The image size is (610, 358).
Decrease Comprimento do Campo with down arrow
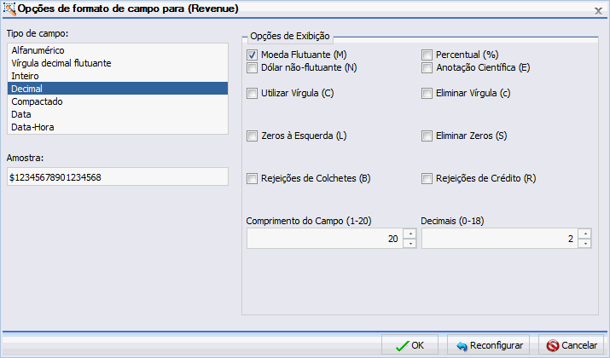(x=410, y=244)
